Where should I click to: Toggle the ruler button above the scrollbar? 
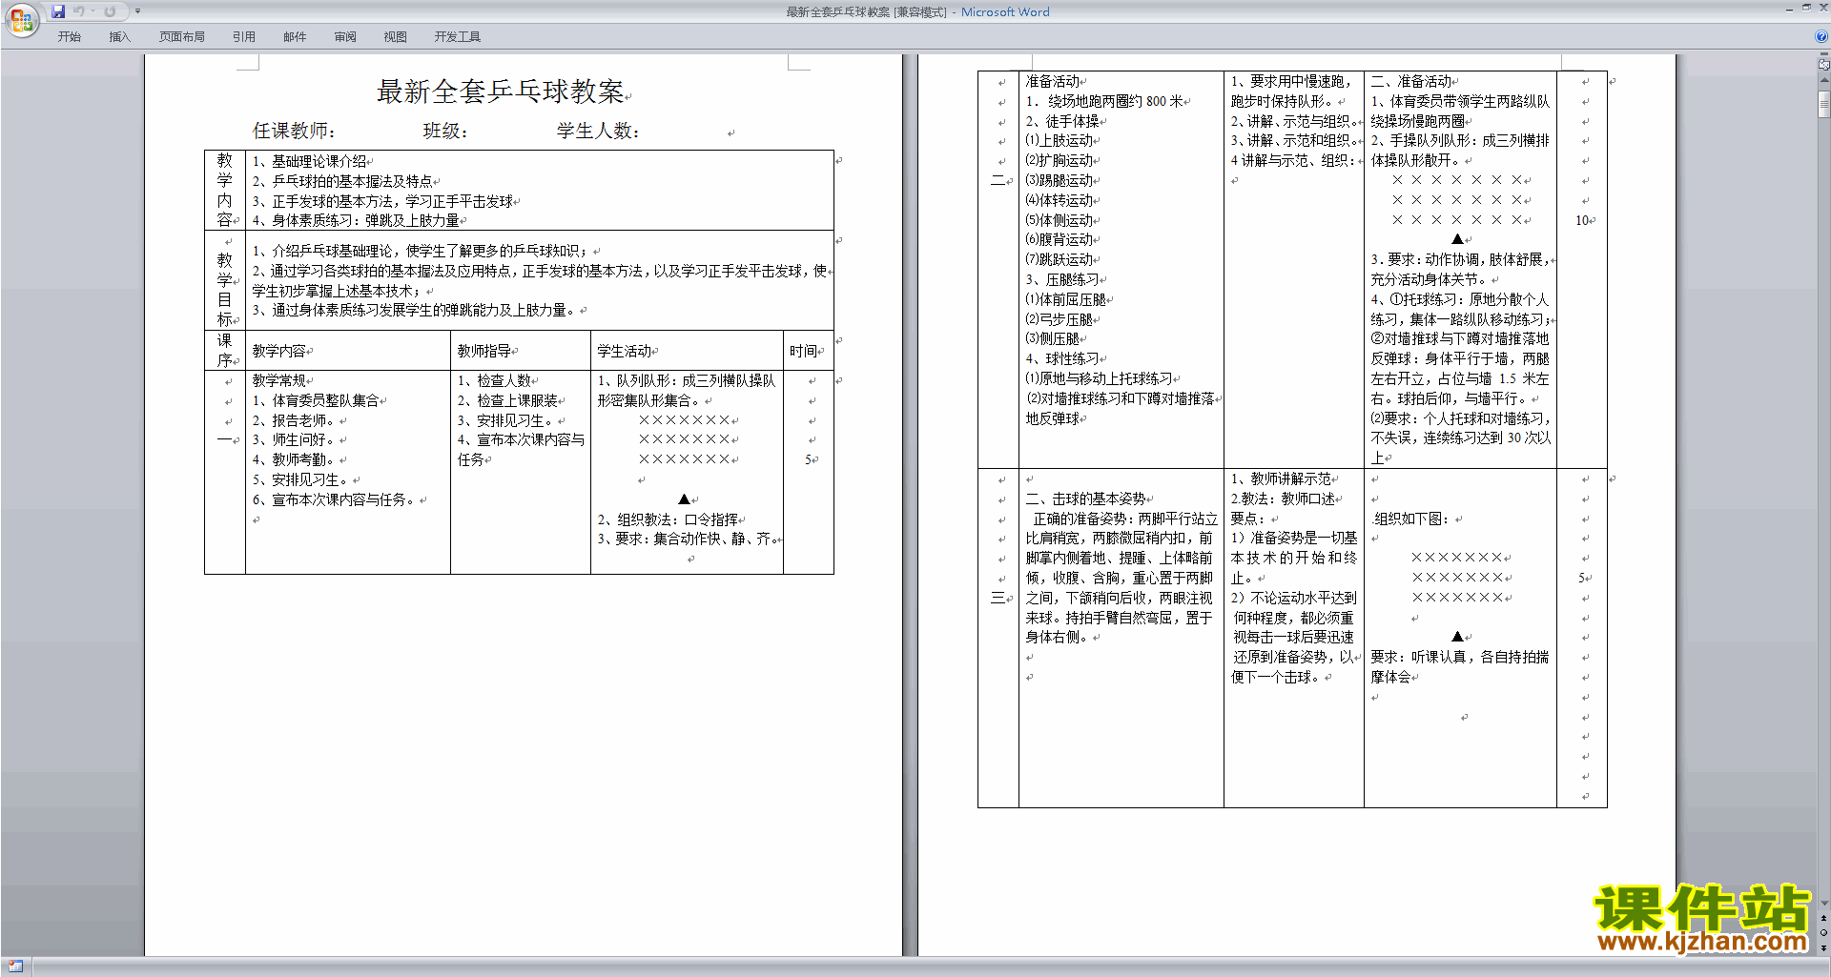click(1824, 65)
